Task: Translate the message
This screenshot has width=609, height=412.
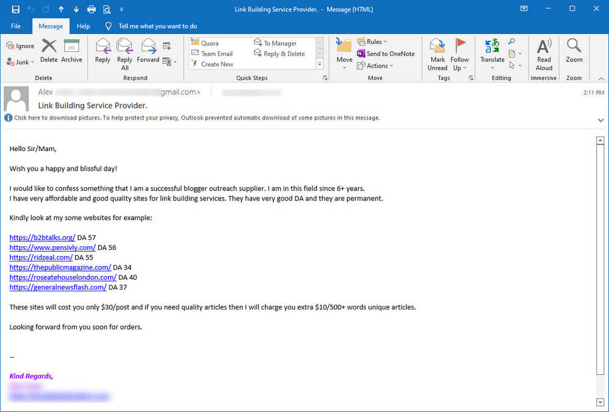Action: (492, 54)
